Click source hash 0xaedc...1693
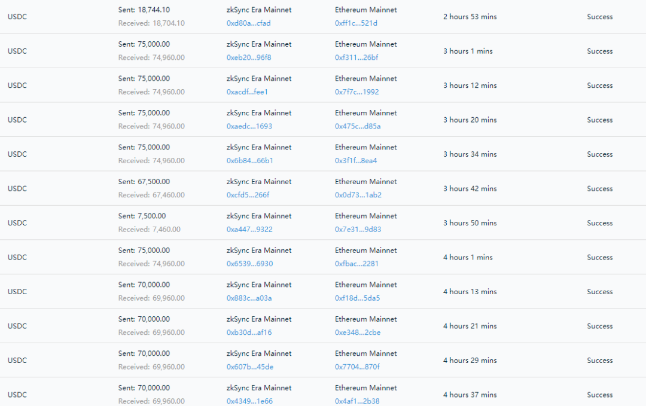646x406 pixels. click(x=249, y=126)
